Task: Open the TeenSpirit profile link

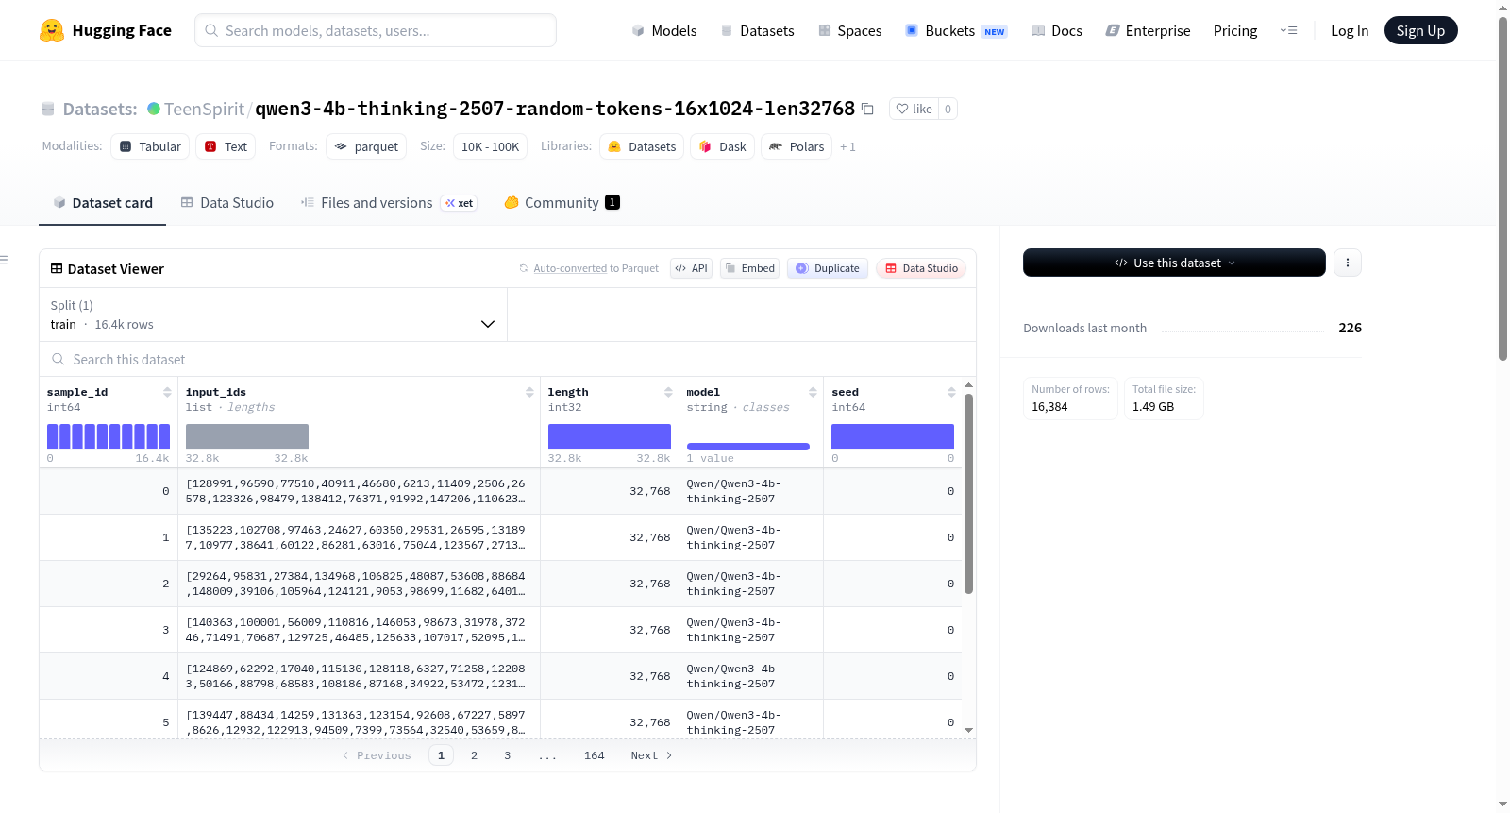Action: (204, 109)
